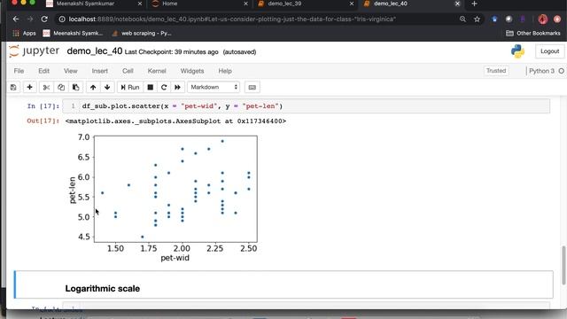Close the Home tab
This screenshot has height=319, width=567.
246,4
